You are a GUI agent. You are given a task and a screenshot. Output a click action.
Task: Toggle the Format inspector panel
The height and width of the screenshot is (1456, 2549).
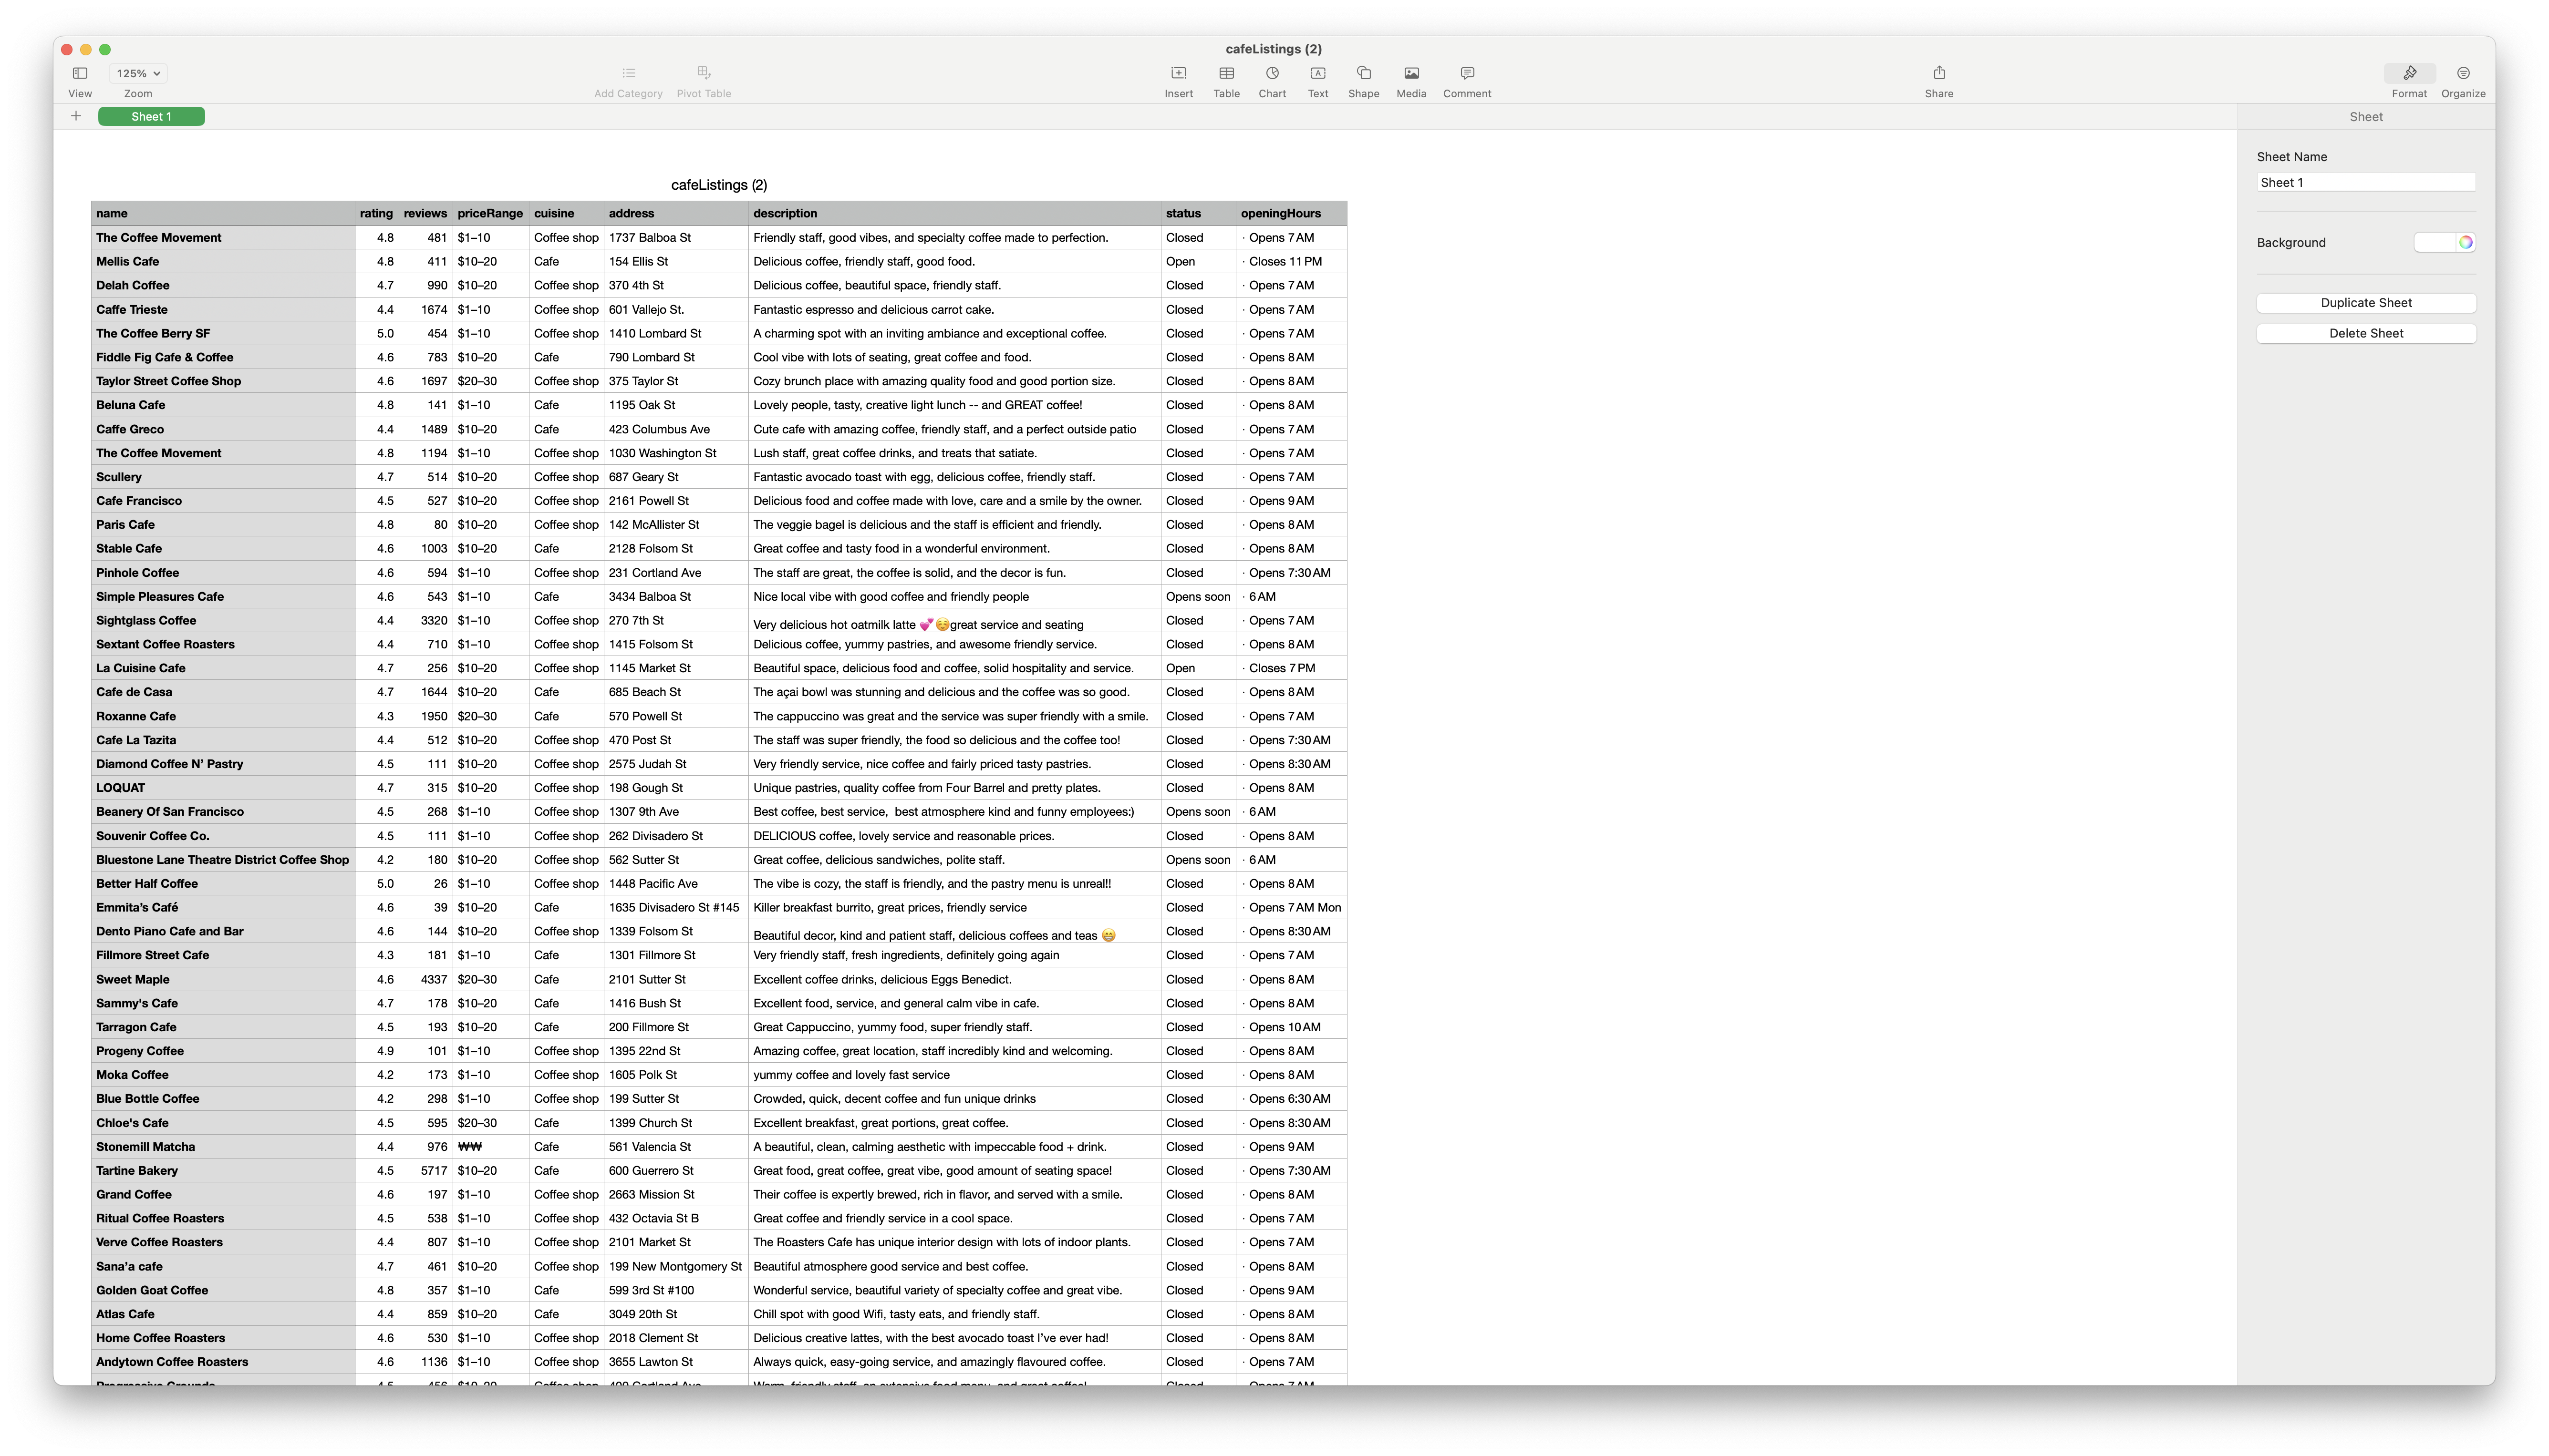2409,73
